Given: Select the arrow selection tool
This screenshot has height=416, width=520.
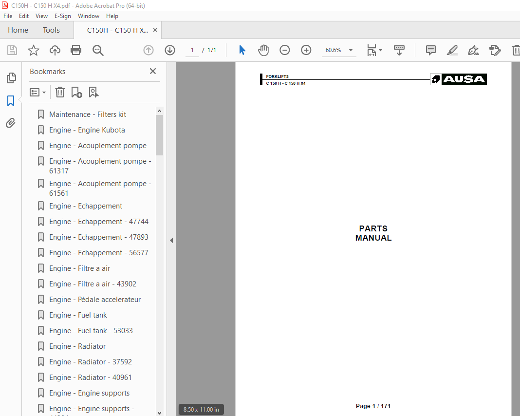Looking at the screenshot, I should point(242,50).
